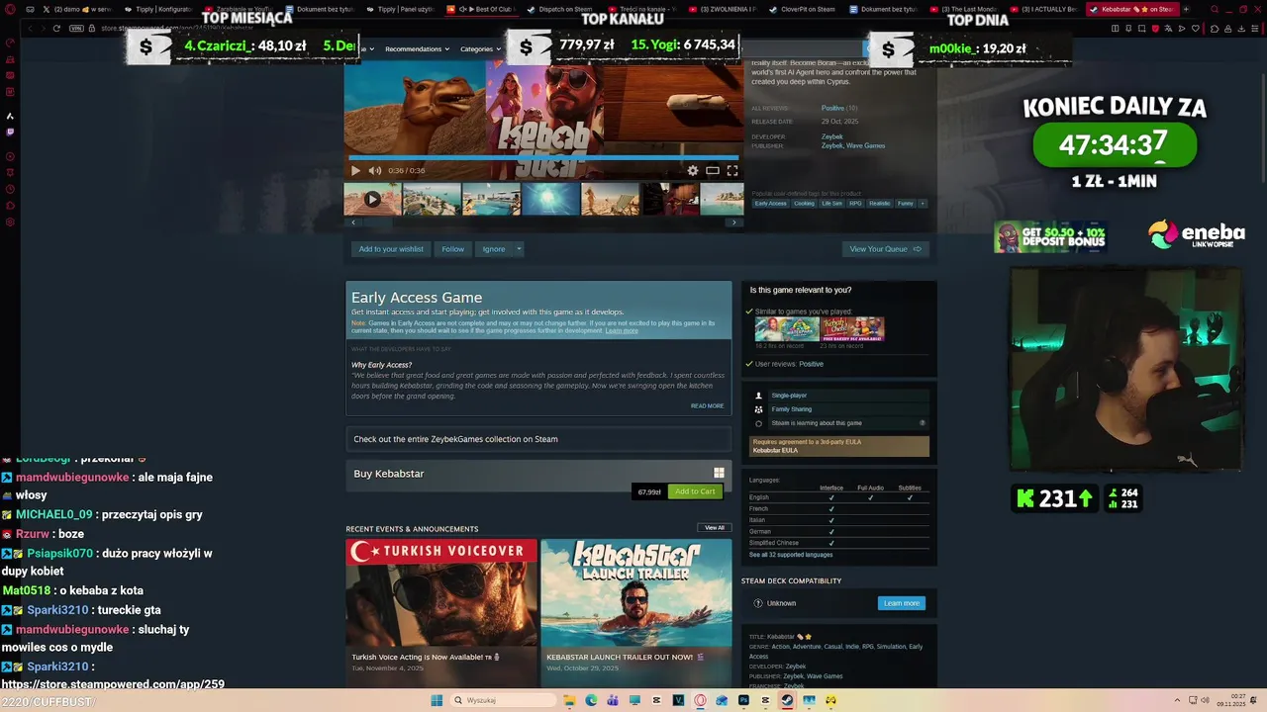Click the Realistic tag

point(879,204)
